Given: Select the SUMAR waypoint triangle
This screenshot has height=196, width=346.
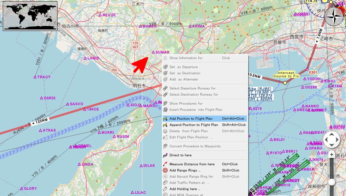Looking at the screenshot, I should pyautogui.click(x=153, y=52).
